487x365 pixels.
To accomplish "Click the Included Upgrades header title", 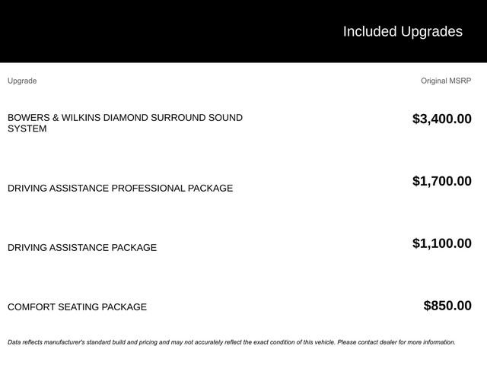I will coord(403,32).
